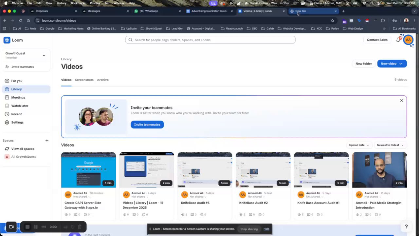Switch to the Archive tab
The width and height of the screenshot is (419, 236).
(x=103, y=80)
